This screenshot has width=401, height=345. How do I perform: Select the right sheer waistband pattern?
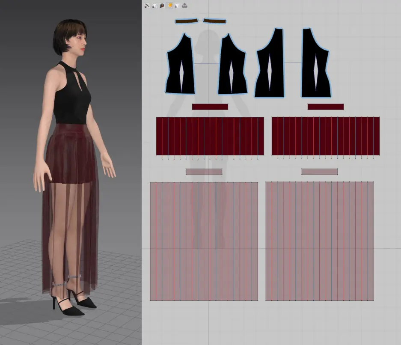320,172
